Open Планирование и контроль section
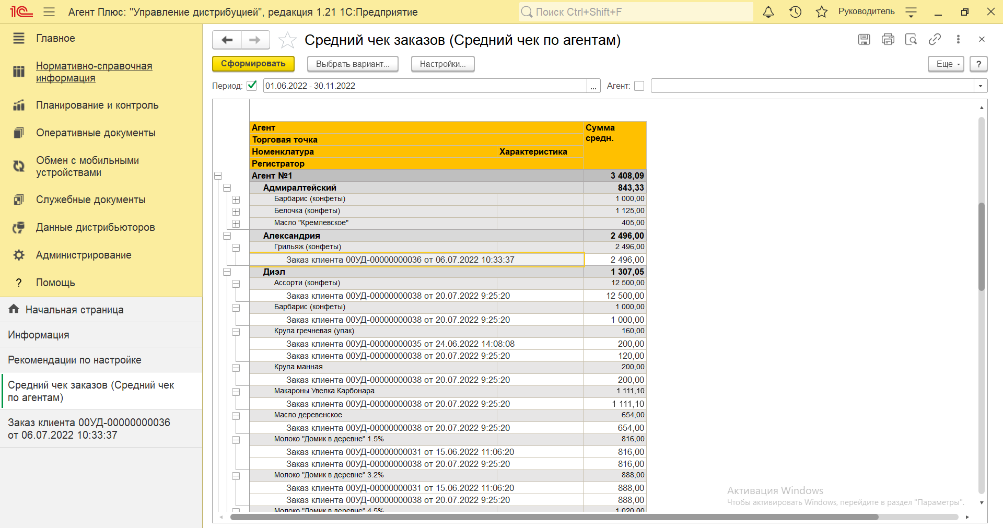Screen dimensions: 1003x528 97,105
